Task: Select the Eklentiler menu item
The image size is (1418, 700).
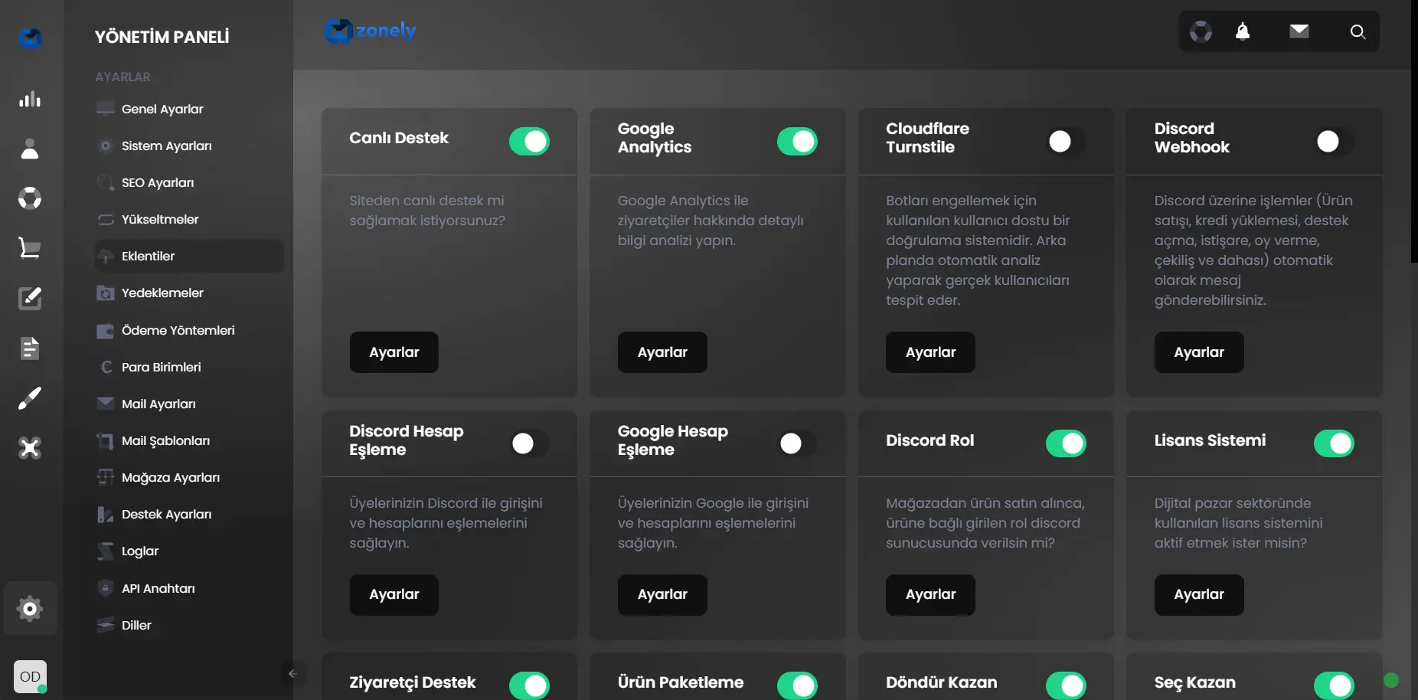Action: coord(189,256)
